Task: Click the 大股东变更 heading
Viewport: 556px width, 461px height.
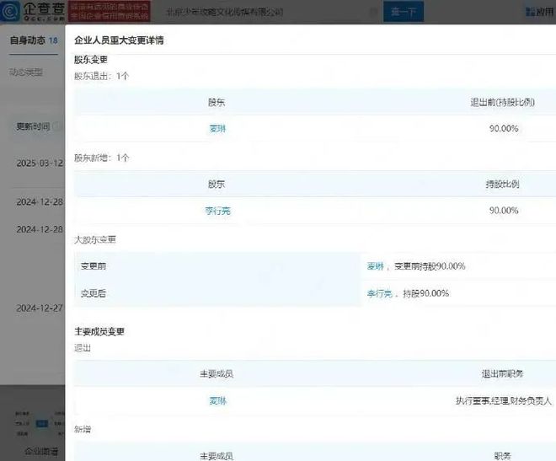Action: point(95,239)
